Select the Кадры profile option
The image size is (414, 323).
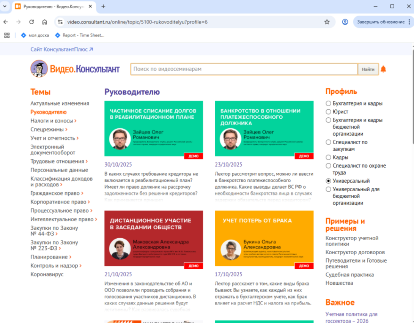(329, 158)
